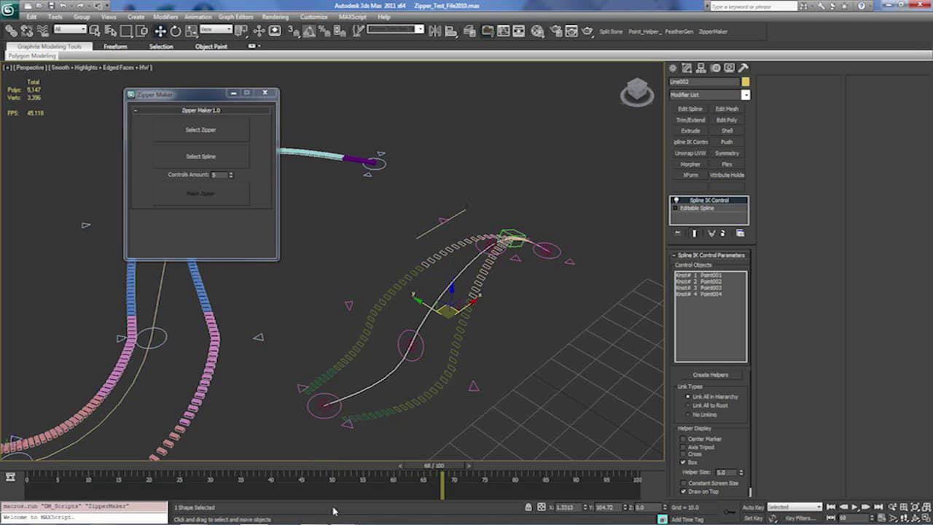Choose the Select Object tool
This screenshot has width=933, height=525.
tap(96, 31)
